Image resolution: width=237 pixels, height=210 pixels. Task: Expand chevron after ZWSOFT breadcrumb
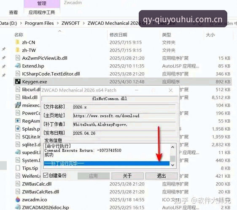[83, 23]
